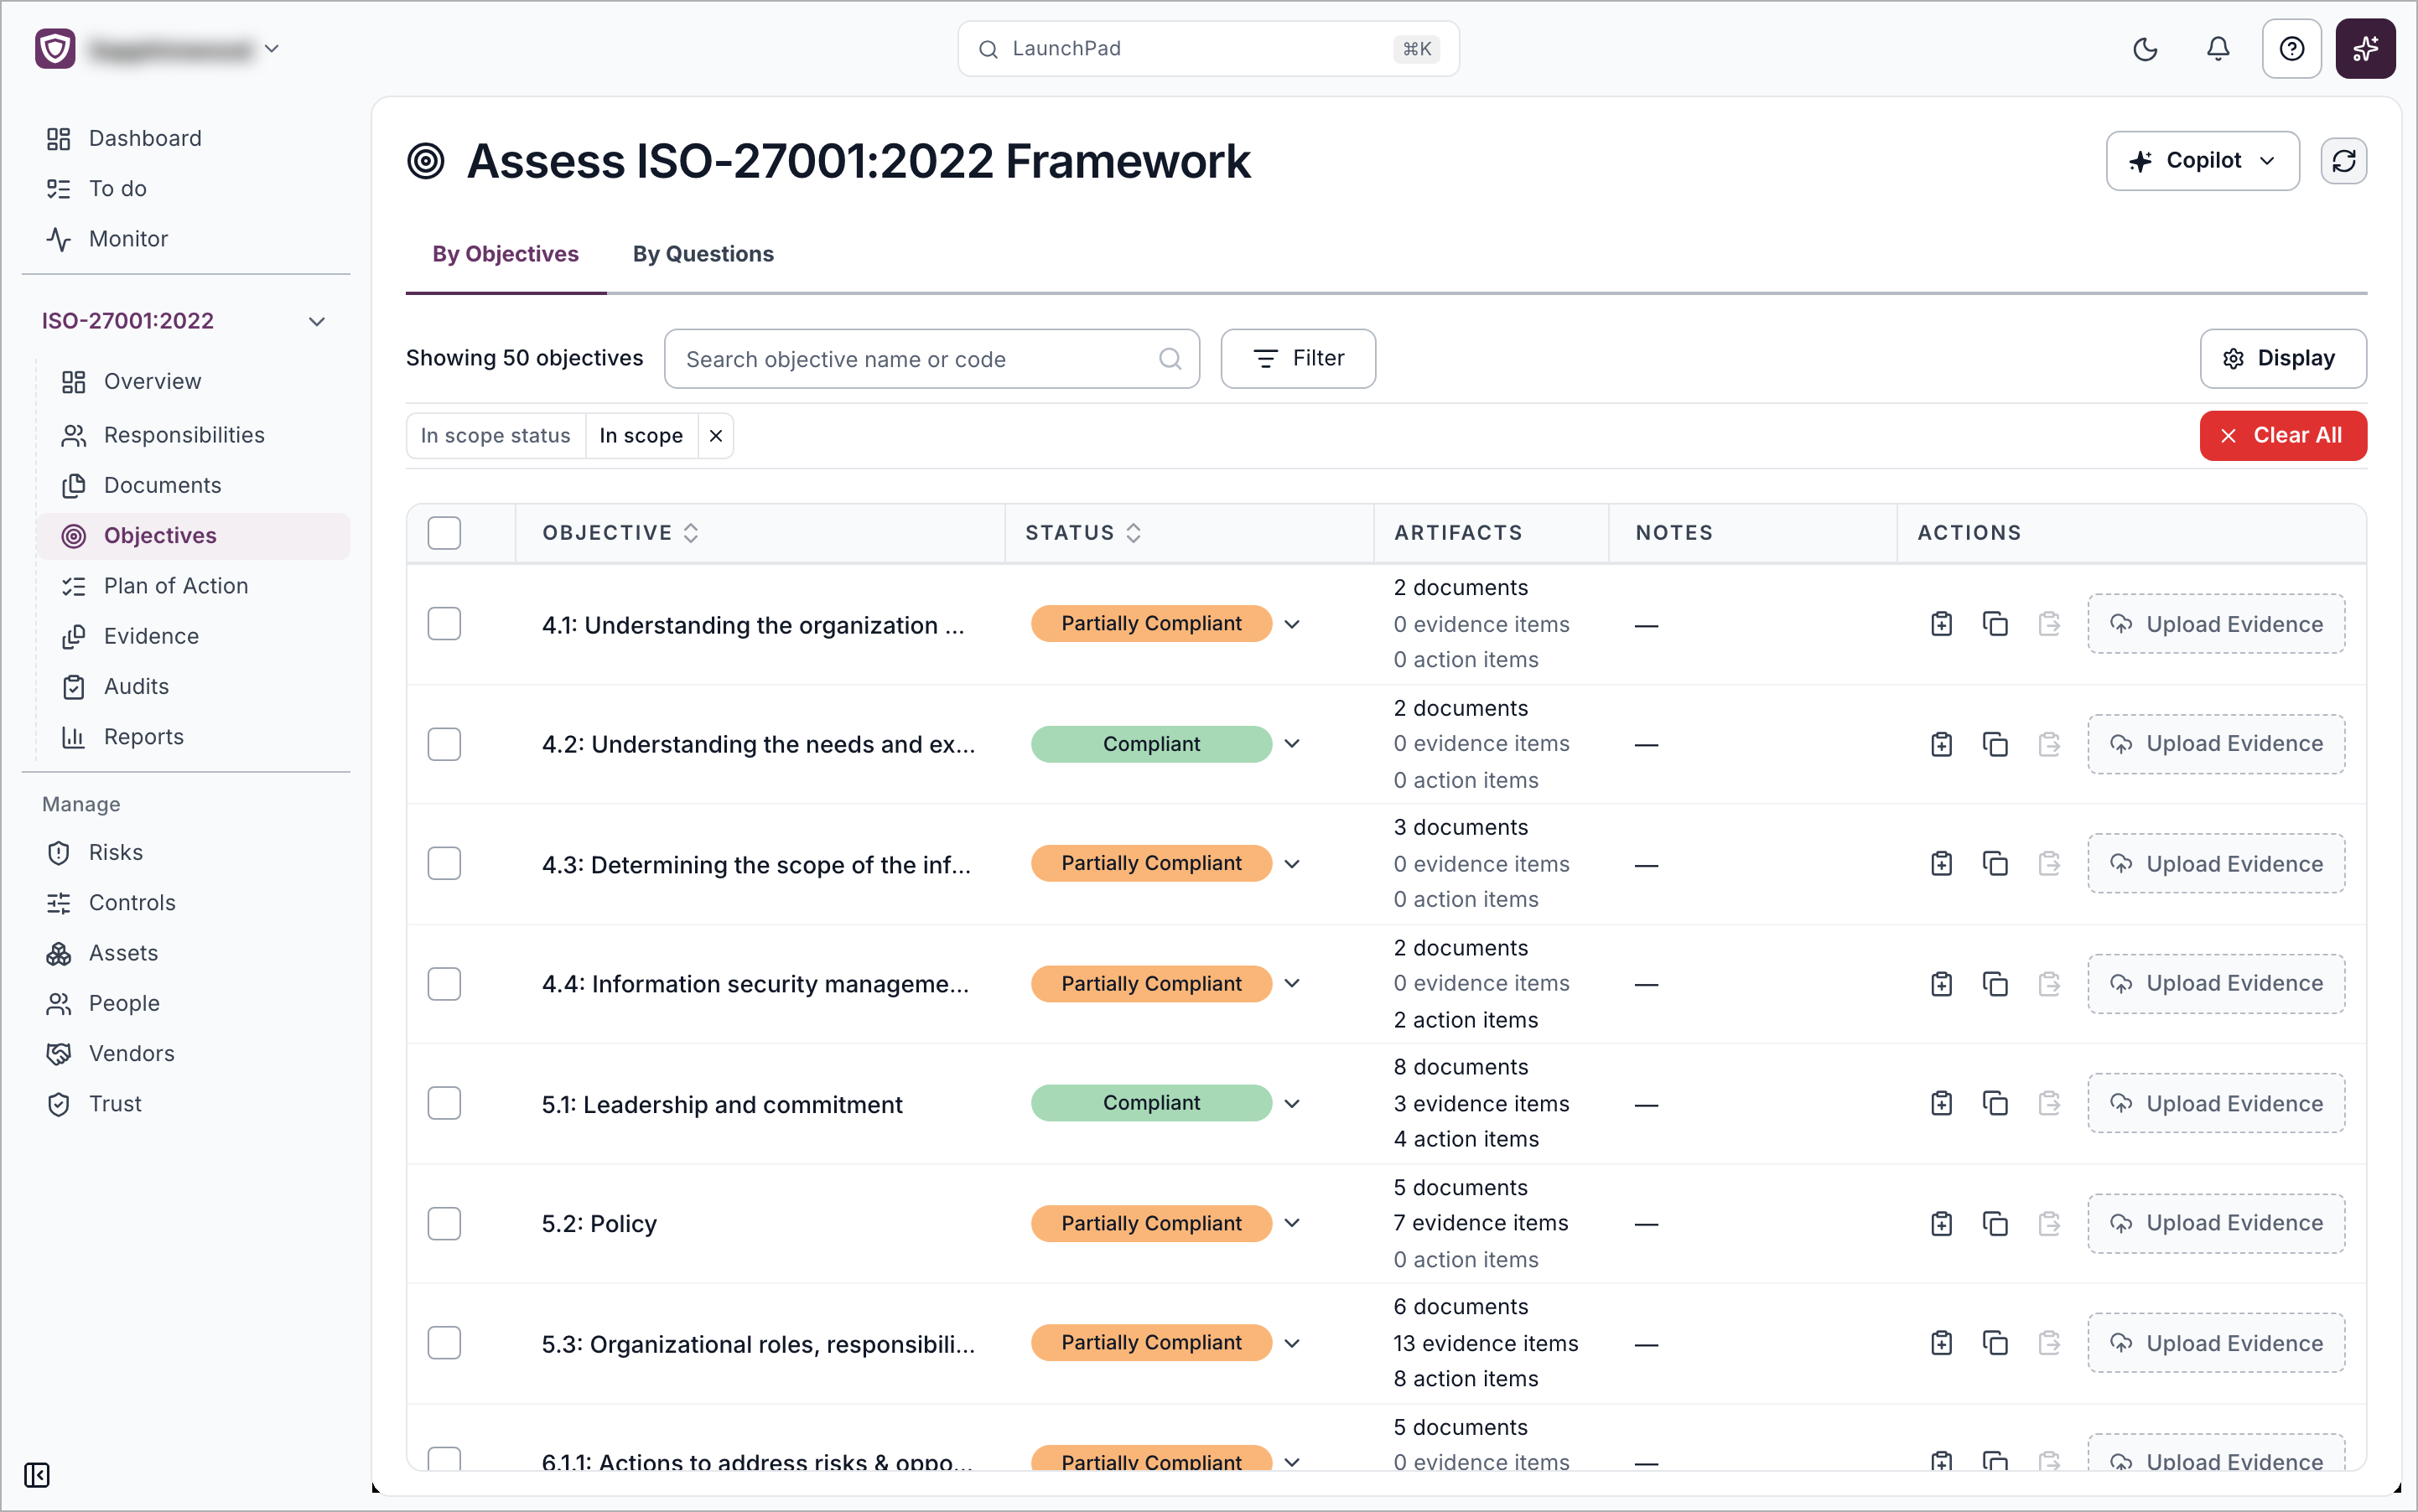
Task: Toggle dark mode moon icon
Action: 2145,49
